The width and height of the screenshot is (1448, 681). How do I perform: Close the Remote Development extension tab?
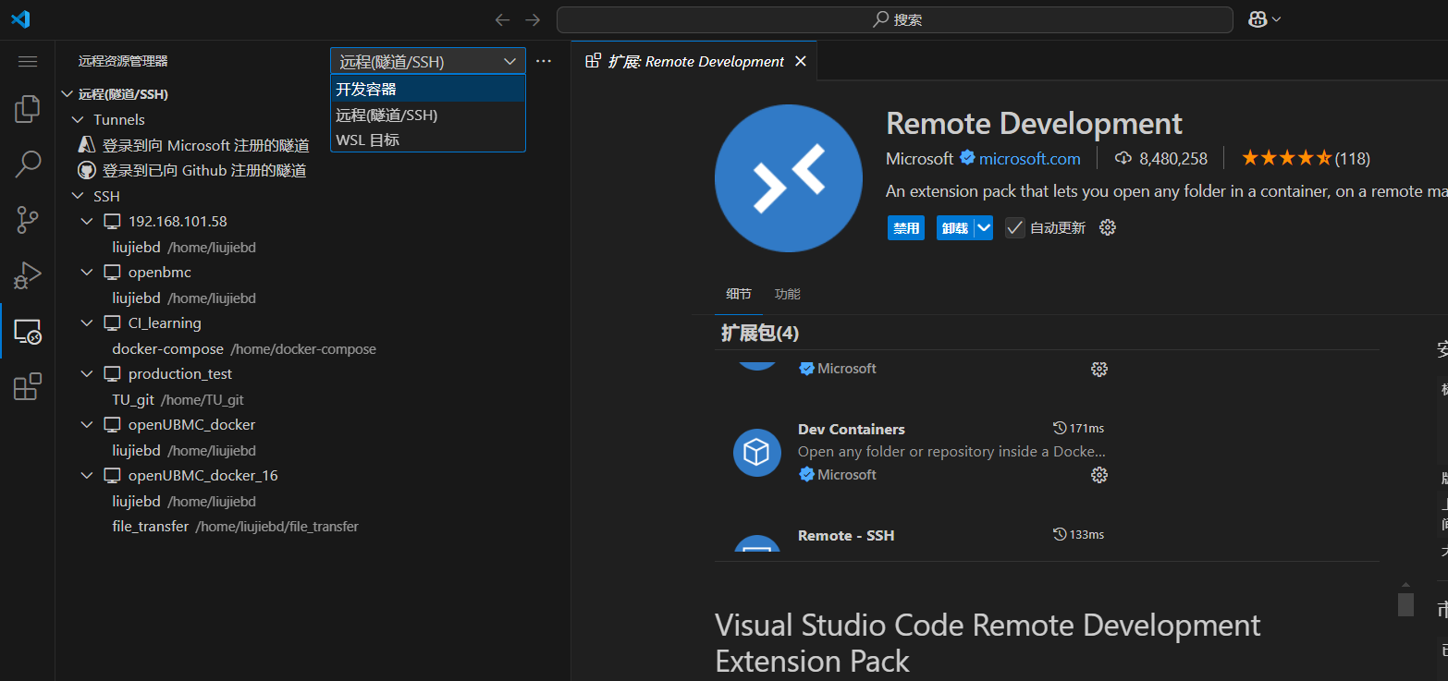coord(801,61)
